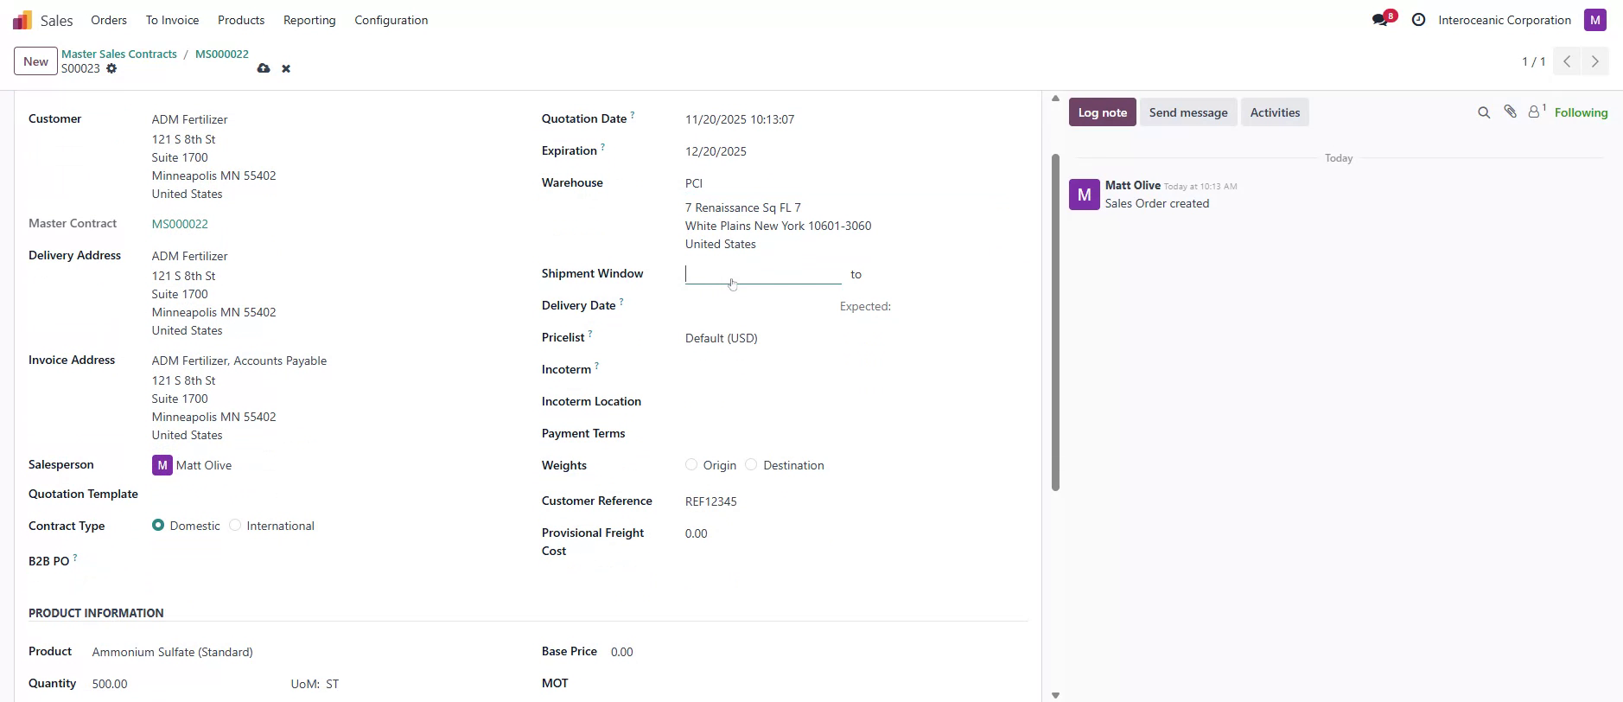Open the Delivery Address dropdown
Viewport: 1623px width, 702px height.
click(x=333, y=256)
